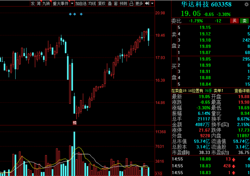Click the 14:55 trade row with 428
Image resolution: width=250 pixels, height=176 pixels.
pos(211,166)
